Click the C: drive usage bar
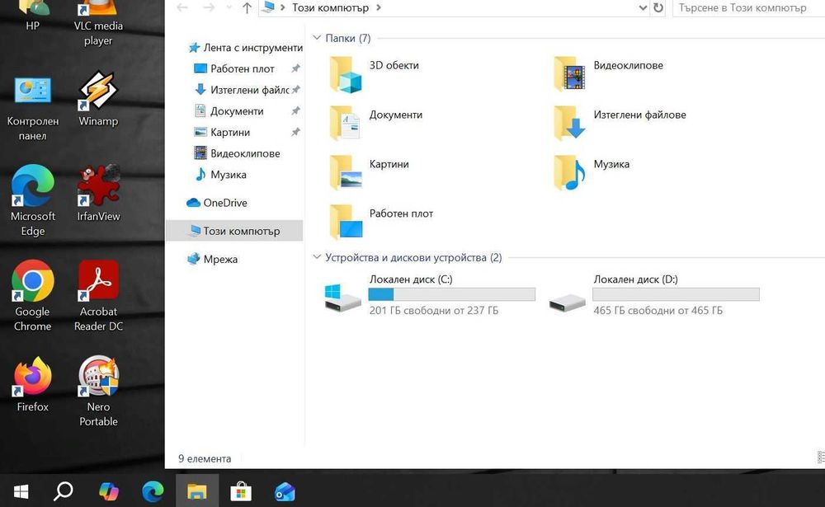This screenshot has height=507, width=825. 451,294
